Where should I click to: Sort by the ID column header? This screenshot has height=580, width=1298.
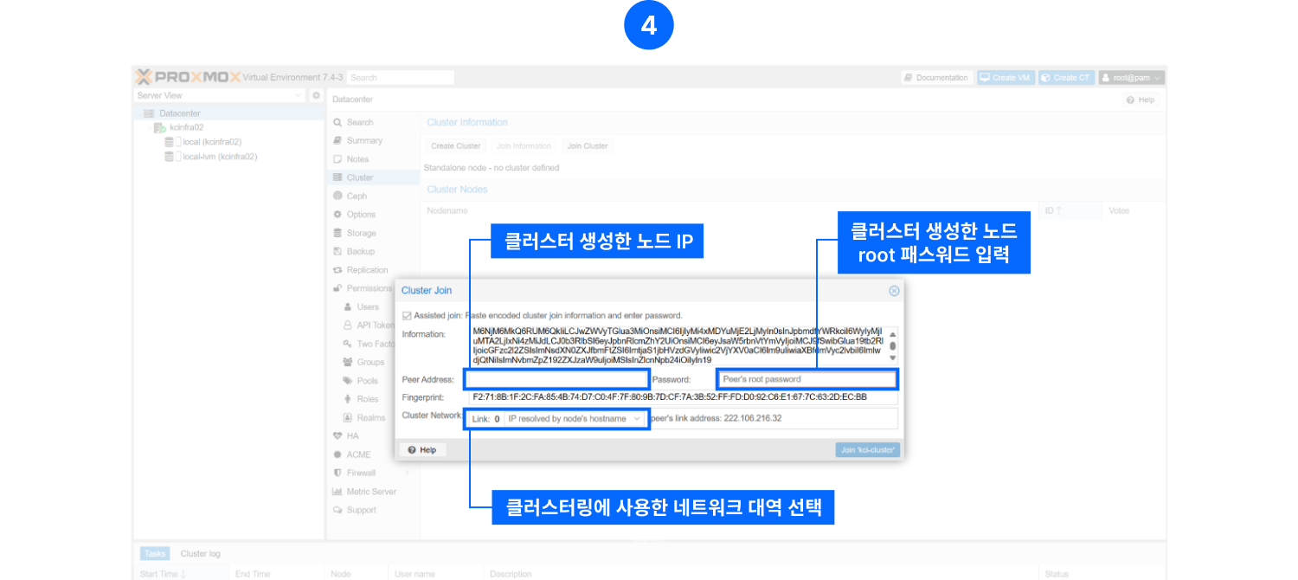1052,210
